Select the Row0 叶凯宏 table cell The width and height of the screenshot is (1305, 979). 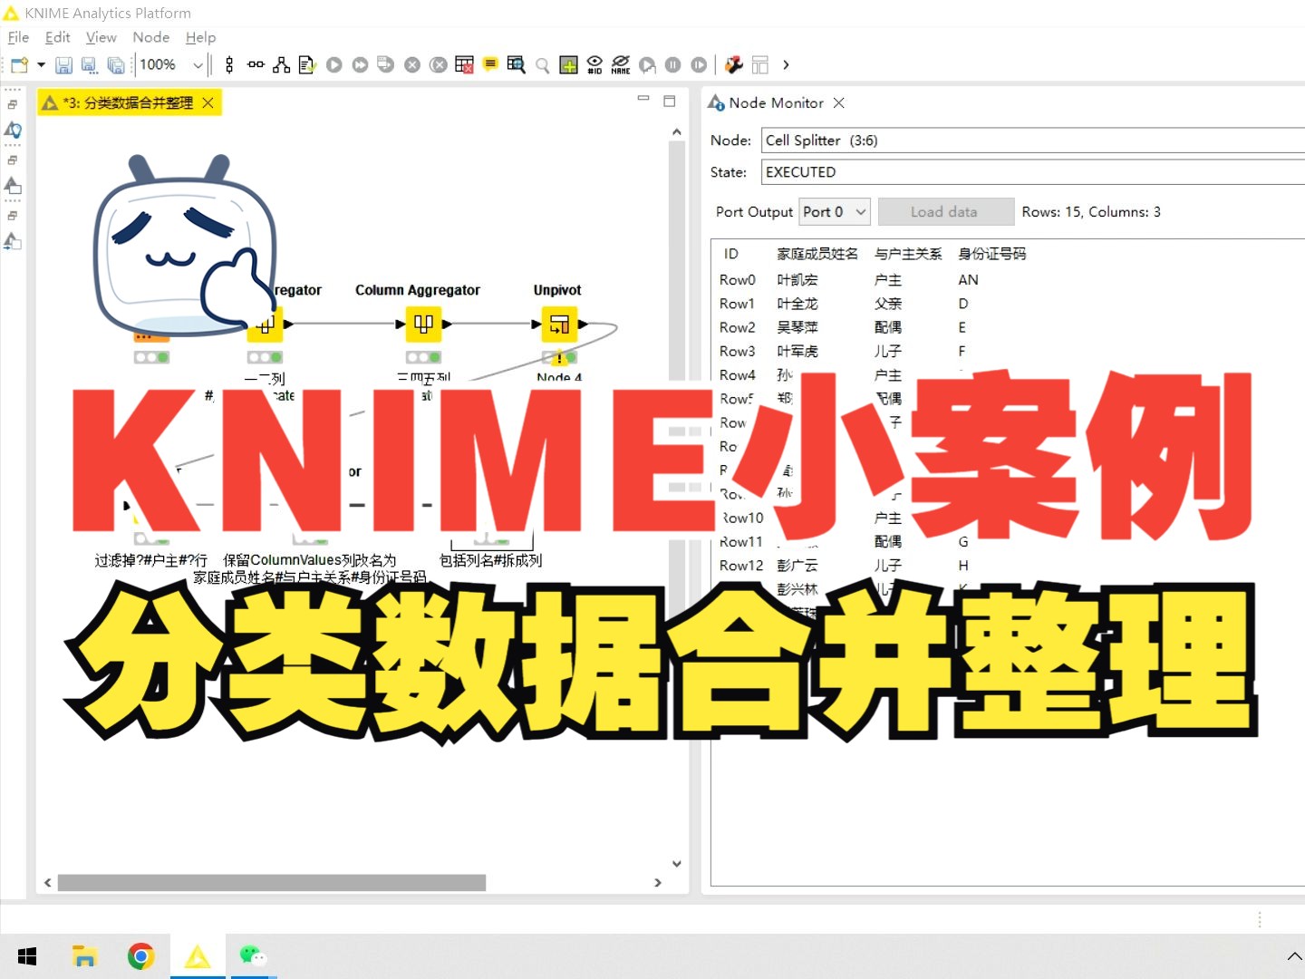tap(797, 279)
